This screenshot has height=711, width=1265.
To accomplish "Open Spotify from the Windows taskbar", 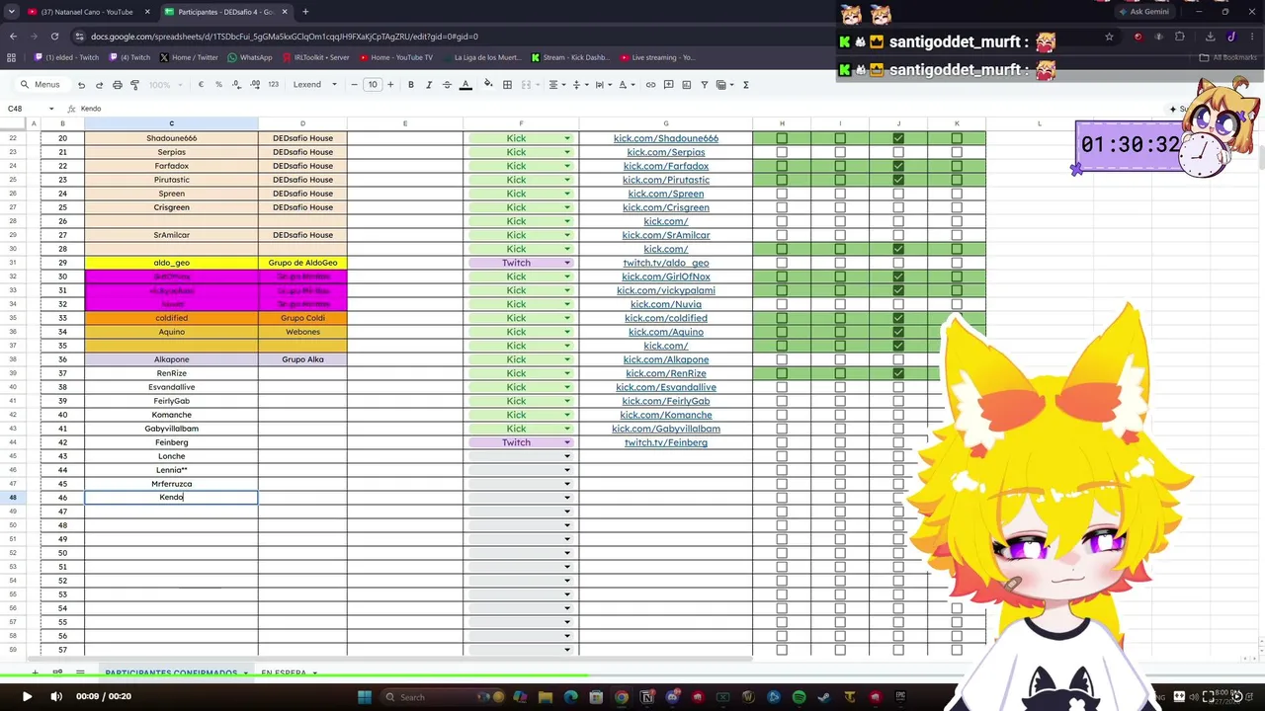I will [x=799, y=697].
